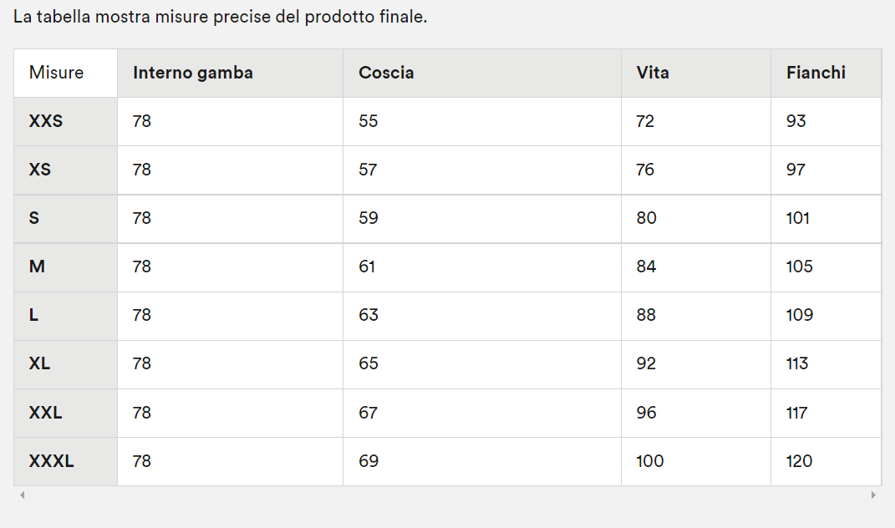Image resolution: width=895 pixels, height=528 pixels.
Task: Click the left scroll arrow below table
Action: point(23,495)
